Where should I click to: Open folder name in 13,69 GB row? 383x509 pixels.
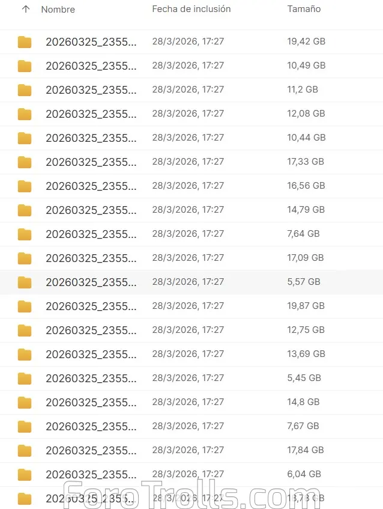91,354
